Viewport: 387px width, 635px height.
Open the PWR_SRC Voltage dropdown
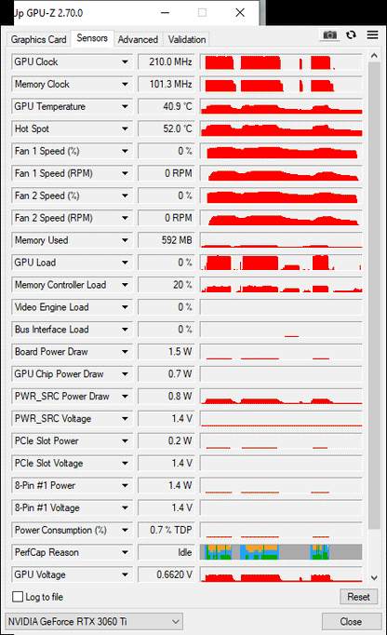pos(125,418)
